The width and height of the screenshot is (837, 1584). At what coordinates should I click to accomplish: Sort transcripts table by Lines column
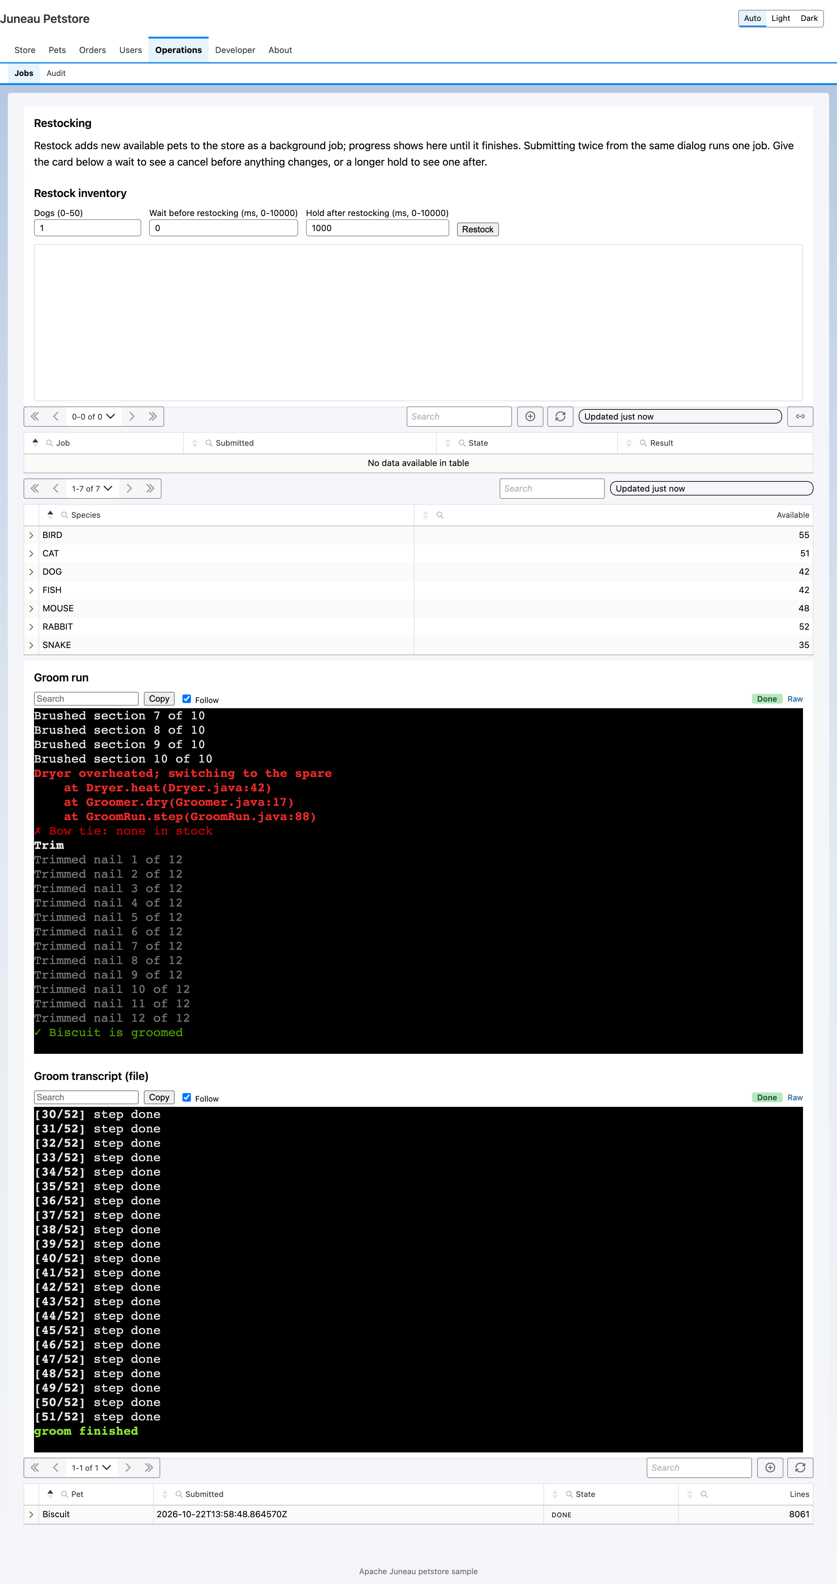pos(690,1494)
